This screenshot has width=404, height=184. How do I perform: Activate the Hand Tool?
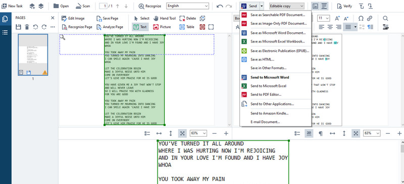(165, 18)
